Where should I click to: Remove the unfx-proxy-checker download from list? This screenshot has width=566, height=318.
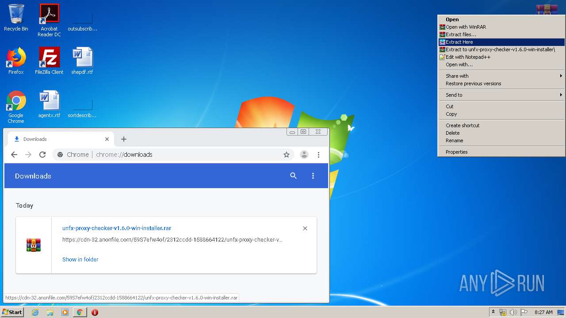click(x=305, y=228)
